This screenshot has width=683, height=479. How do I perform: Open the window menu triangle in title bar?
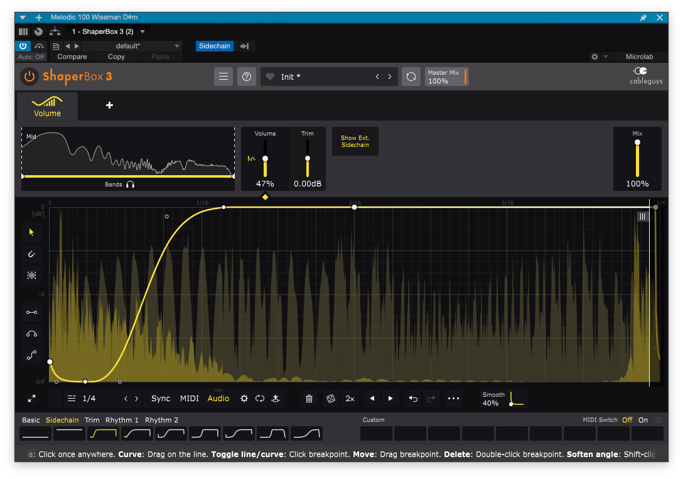(23, 18)
